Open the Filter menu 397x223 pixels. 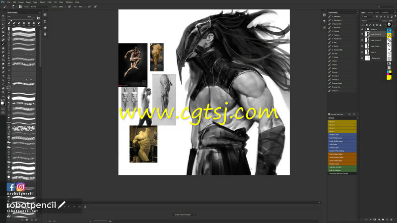click(x=50, y=2)
